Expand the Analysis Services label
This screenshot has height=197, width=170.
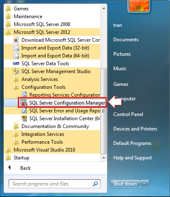tap(40, 79)
